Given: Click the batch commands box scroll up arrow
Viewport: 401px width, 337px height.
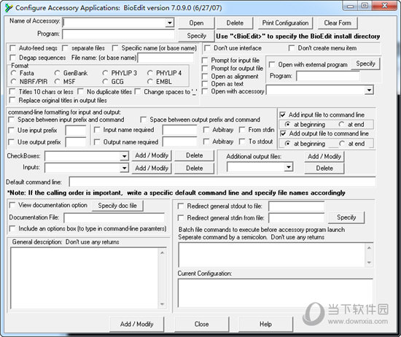Looking at the screenshot, I should 369,248.
